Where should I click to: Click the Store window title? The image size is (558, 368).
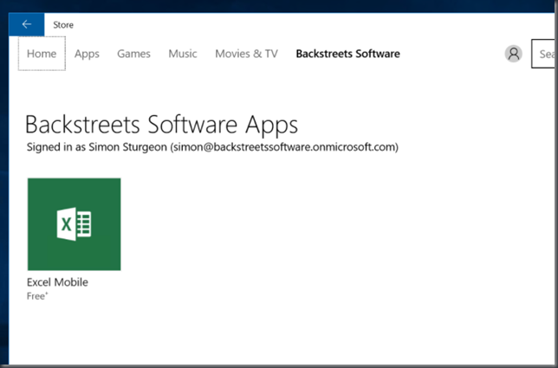(x=63, y=25)
